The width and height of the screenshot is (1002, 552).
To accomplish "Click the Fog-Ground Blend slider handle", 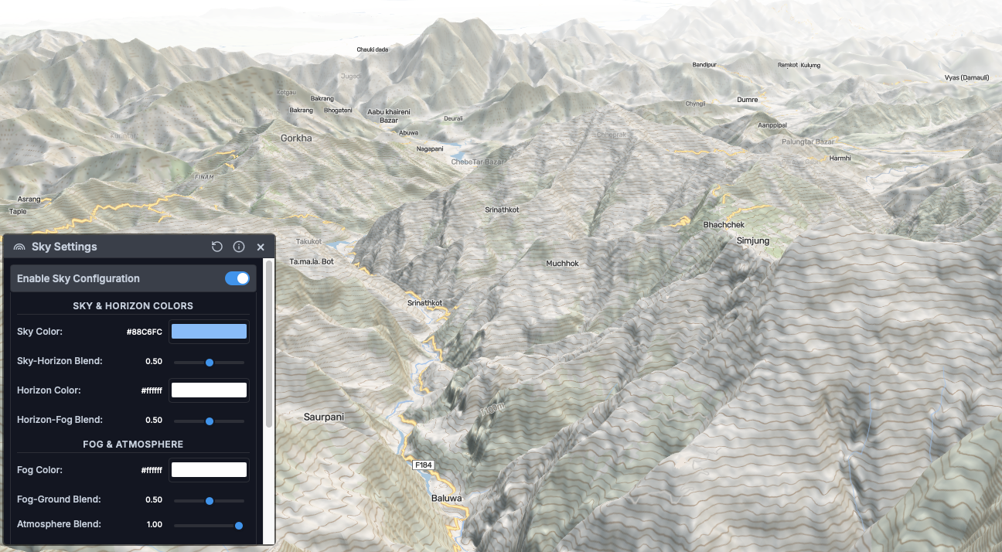I will click(209, 500).
